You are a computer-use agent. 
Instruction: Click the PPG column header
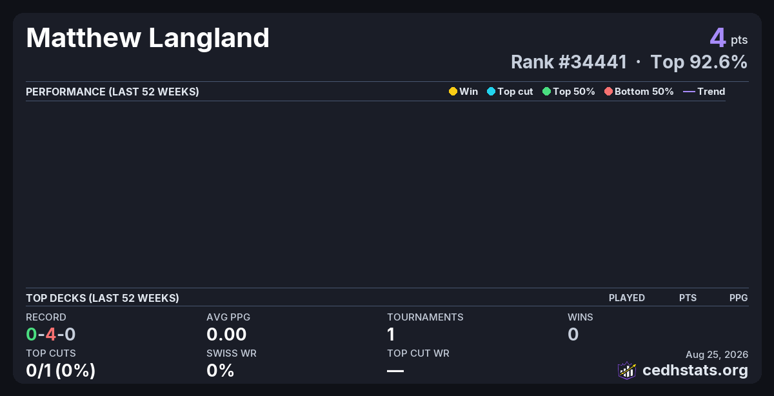point(739,298)
